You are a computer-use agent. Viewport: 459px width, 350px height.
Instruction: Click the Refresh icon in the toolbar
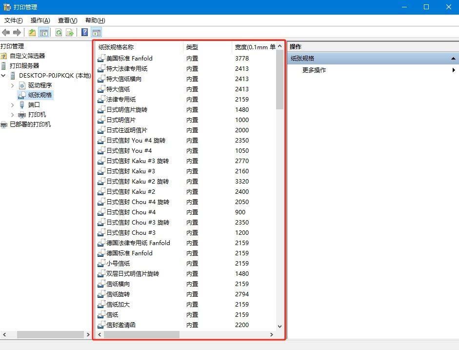click(x=59, y=33)
